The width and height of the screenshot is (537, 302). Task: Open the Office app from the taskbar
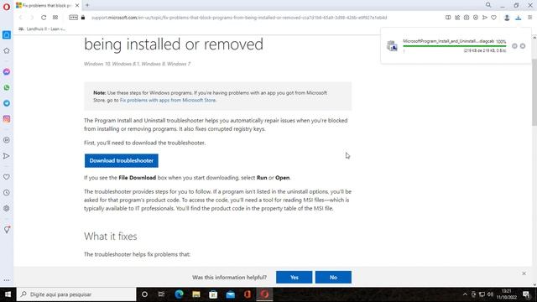pos(248,294)
